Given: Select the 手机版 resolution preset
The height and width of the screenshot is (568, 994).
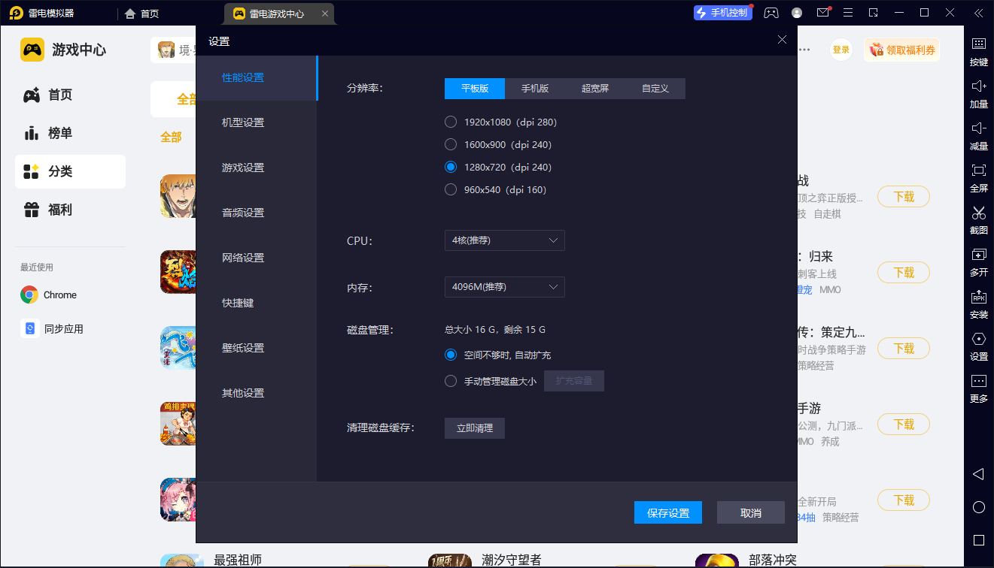Looking at the screenshot, I should point(535,88).
